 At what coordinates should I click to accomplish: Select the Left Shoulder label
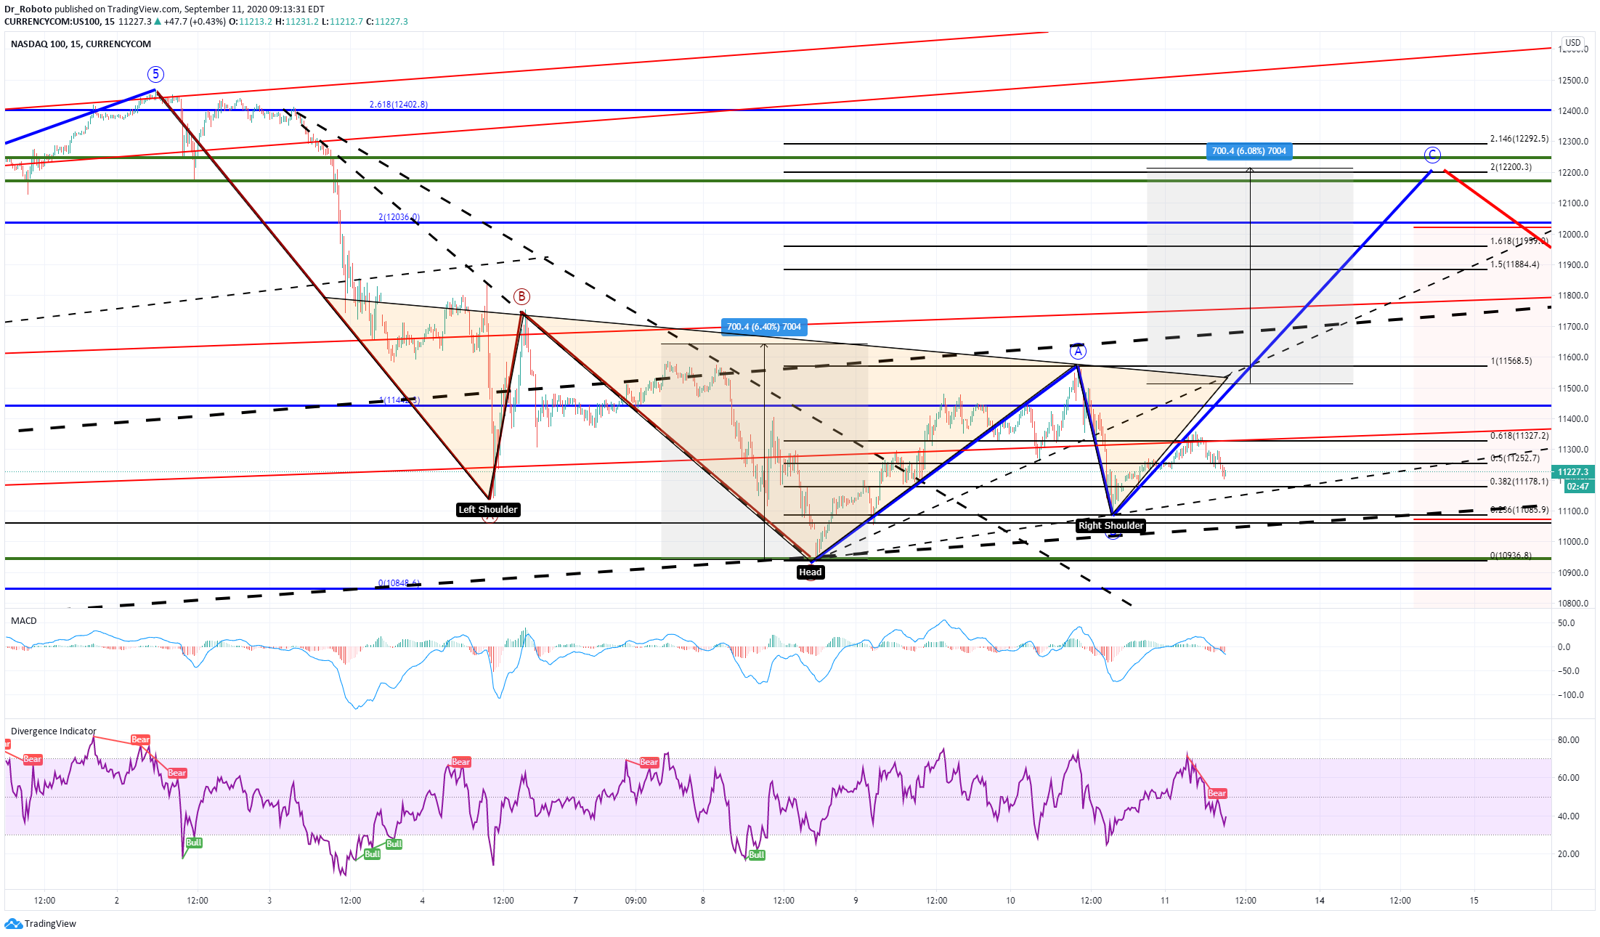(488, 509)
